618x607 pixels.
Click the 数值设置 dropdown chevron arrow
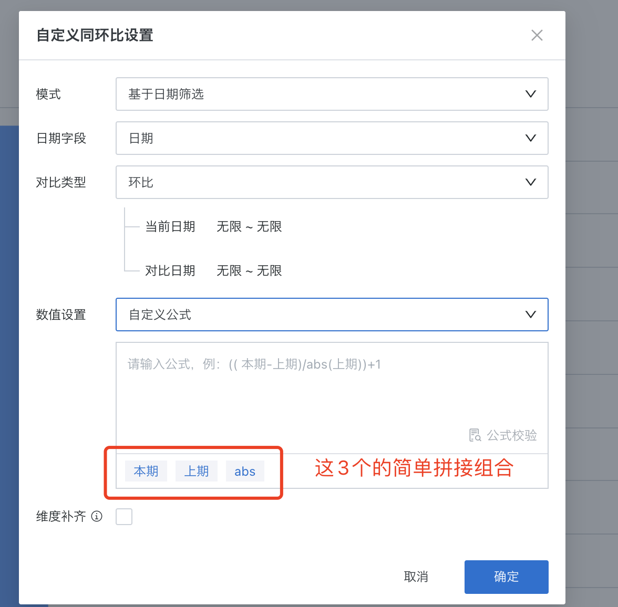(531, 315)
